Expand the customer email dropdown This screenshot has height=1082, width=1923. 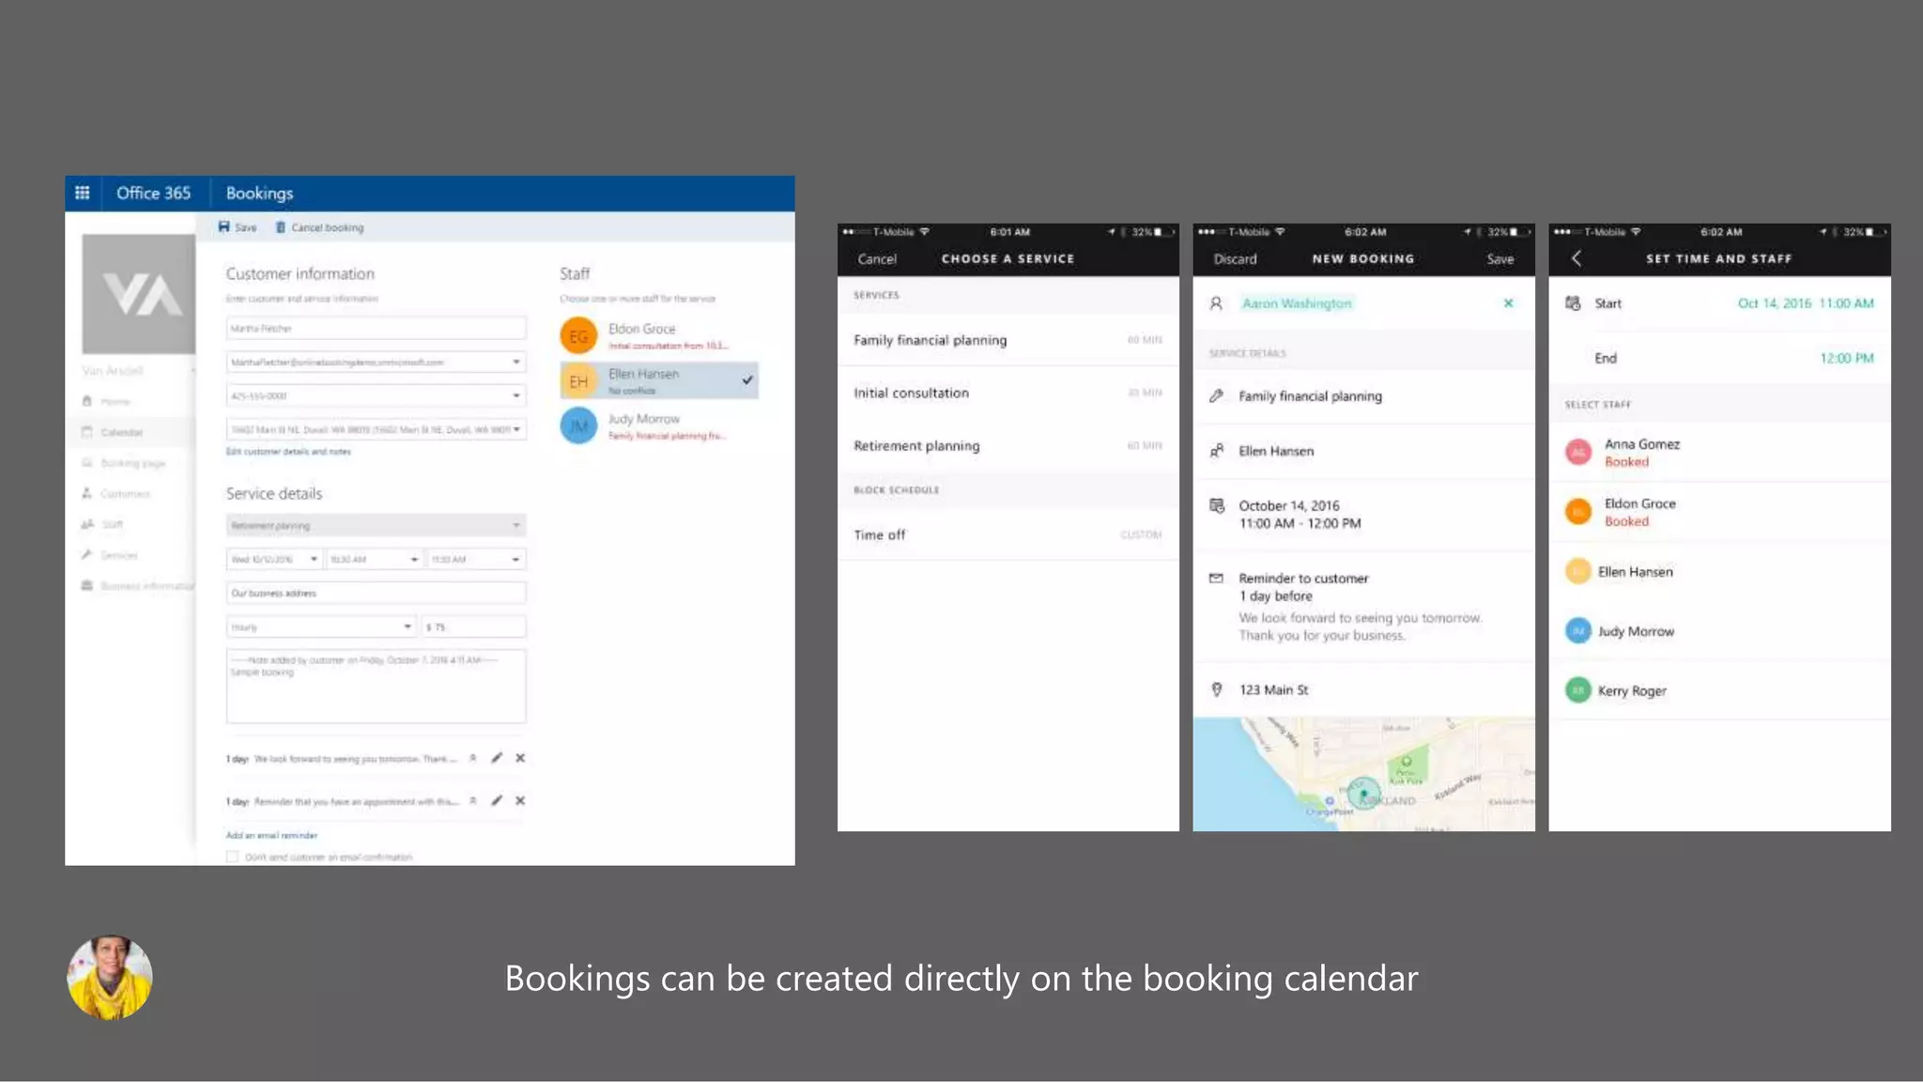coord(516,362)
